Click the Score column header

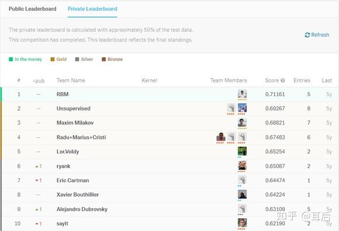tap(272, 80)
